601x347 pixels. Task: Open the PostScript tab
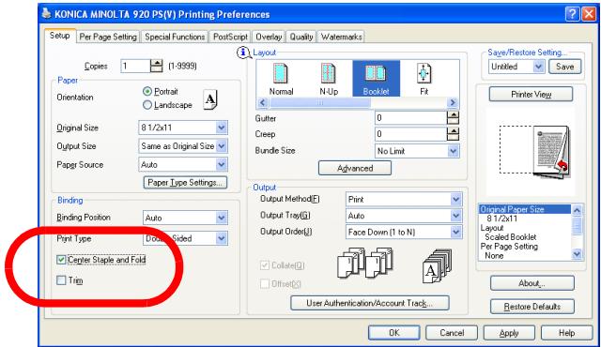pos(230,37)
